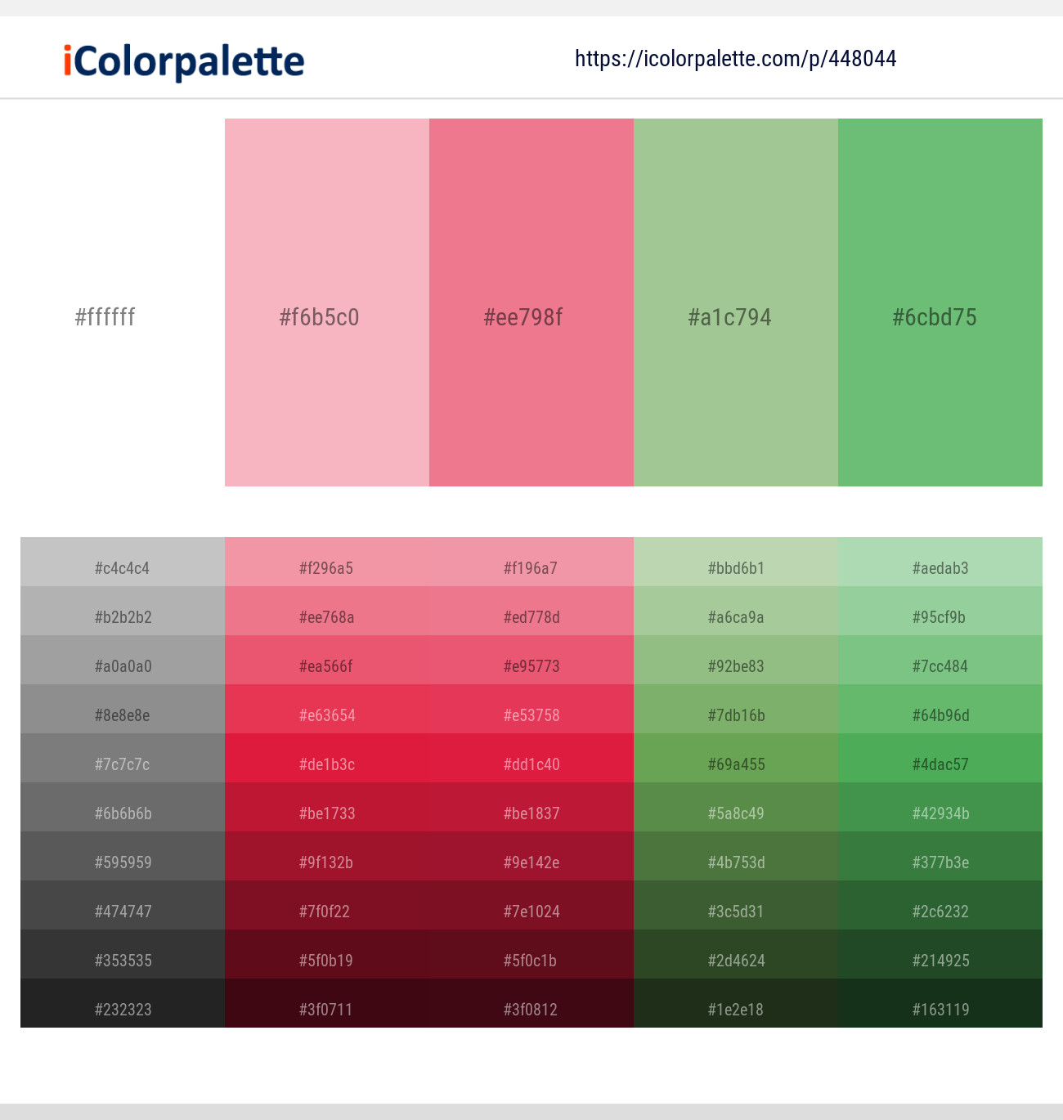Pick the large #a1c794 sage green swatch
The width and height of the screenshot is (1063, 1120).
pos(736,302)
